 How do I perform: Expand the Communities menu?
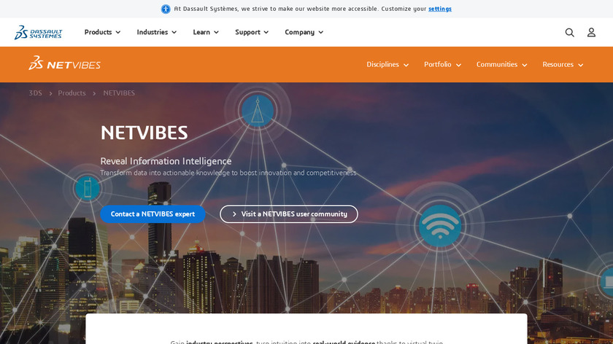tap(501, 64)
